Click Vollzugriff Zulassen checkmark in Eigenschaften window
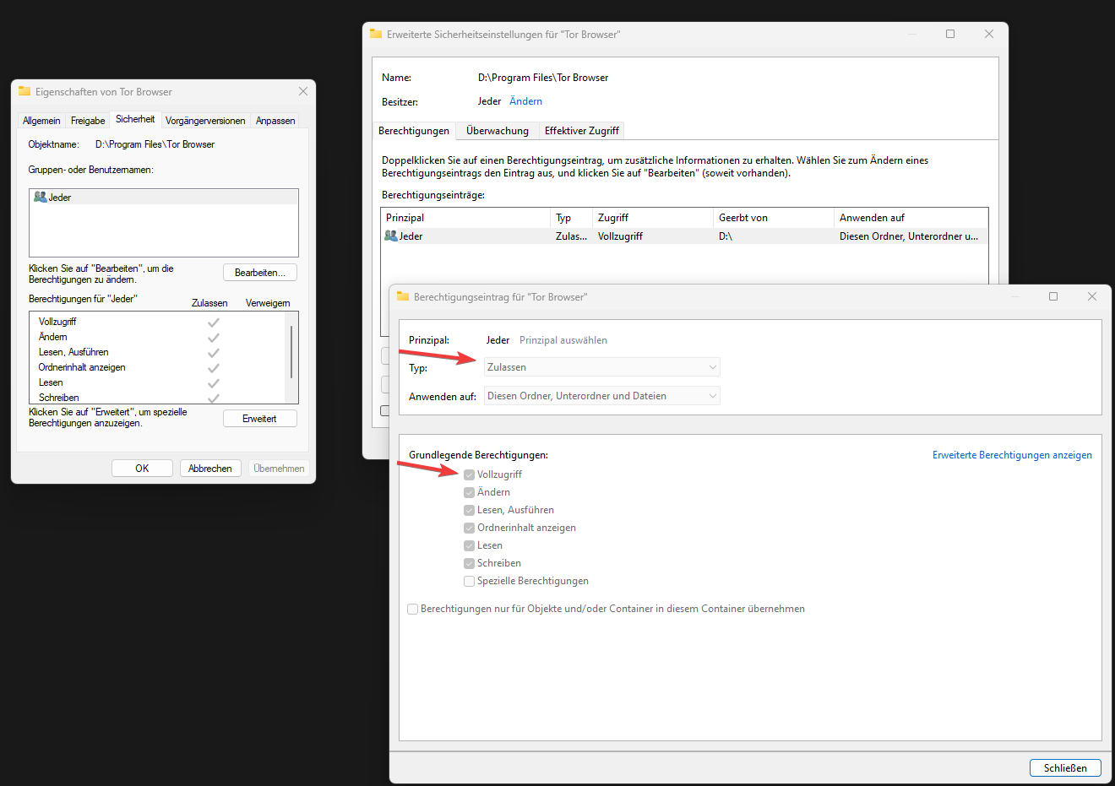1115x786 pixels. coord(214,322)
